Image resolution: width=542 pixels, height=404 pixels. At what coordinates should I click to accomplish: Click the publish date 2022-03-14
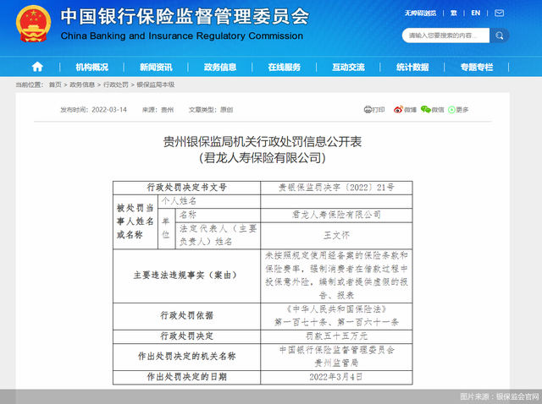[x=109, y=110]
